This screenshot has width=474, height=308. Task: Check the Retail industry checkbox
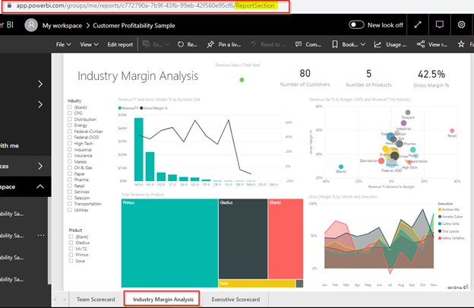pyautogui.click(x=70, y=186)
